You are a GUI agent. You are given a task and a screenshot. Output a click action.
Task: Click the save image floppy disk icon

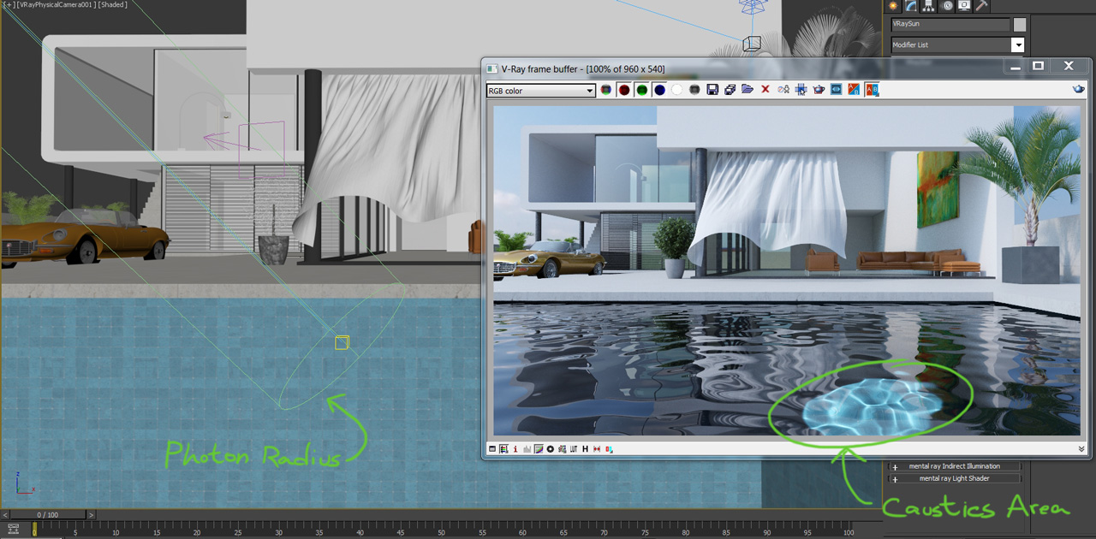(x=712, y=90)
